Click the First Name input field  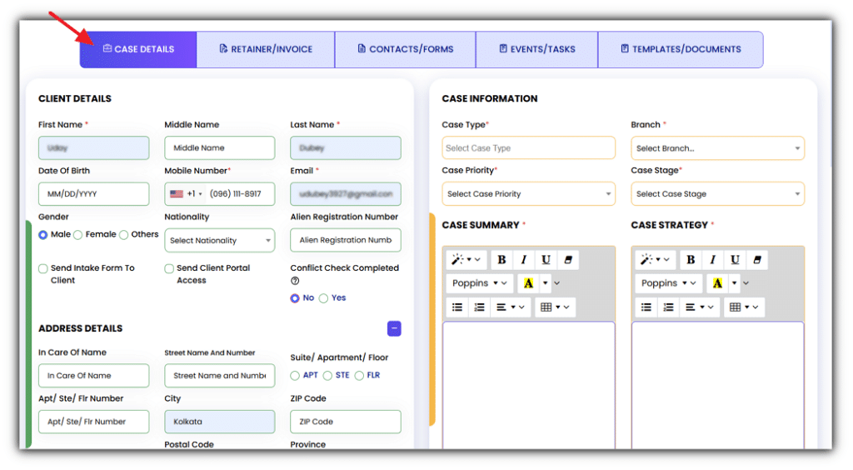(93, 148)
